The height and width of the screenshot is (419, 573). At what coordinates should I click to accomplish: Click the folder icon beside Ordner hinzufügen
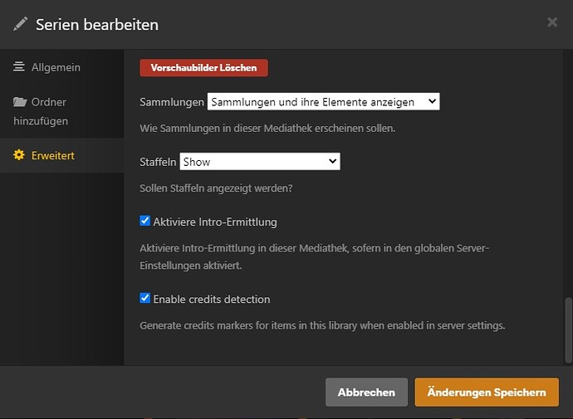20,102
